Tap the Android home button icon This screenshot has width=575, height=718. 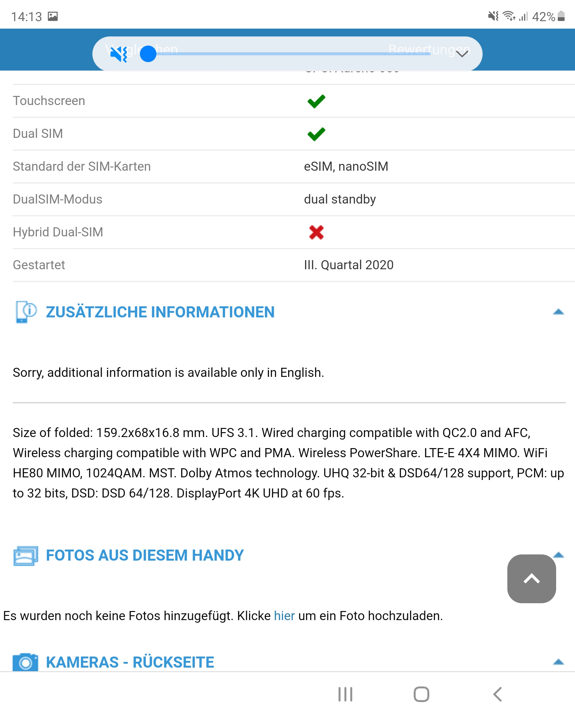(421, 694)
